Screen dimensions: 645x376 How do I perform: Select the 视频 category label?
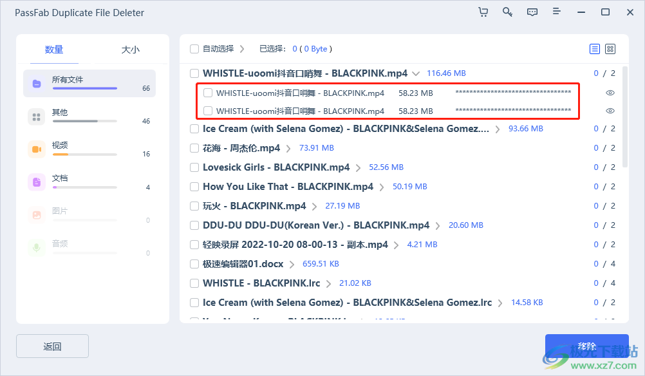point(60,146)
